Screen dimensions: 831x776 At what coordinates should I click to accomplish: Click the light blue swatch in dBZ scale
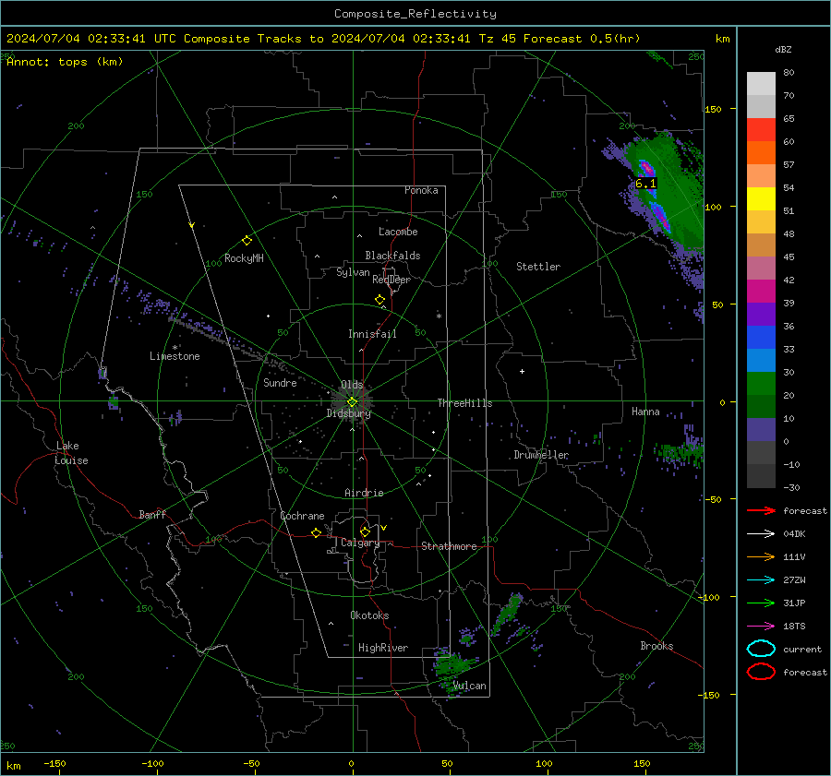point(761,361)
